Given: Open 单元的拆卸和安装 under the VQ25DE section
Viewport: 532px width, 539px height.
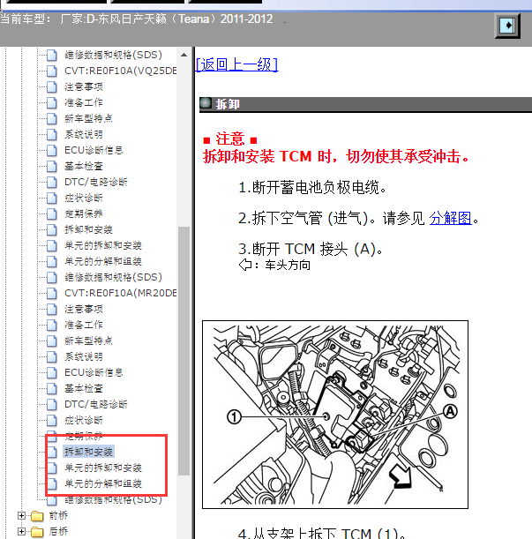Looking at the screenshot, I should 103,245.
